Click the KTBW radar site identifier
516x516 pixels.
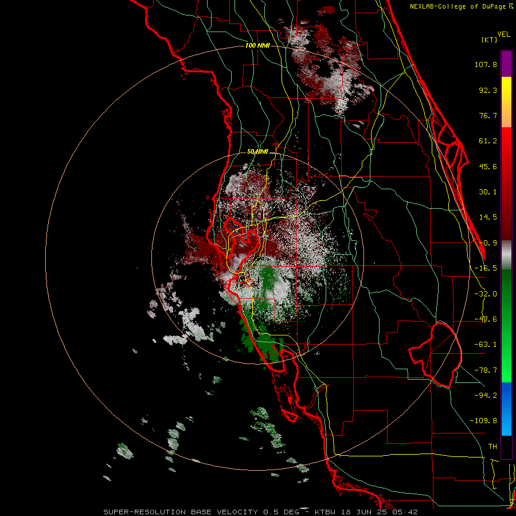tap(326, 512)
